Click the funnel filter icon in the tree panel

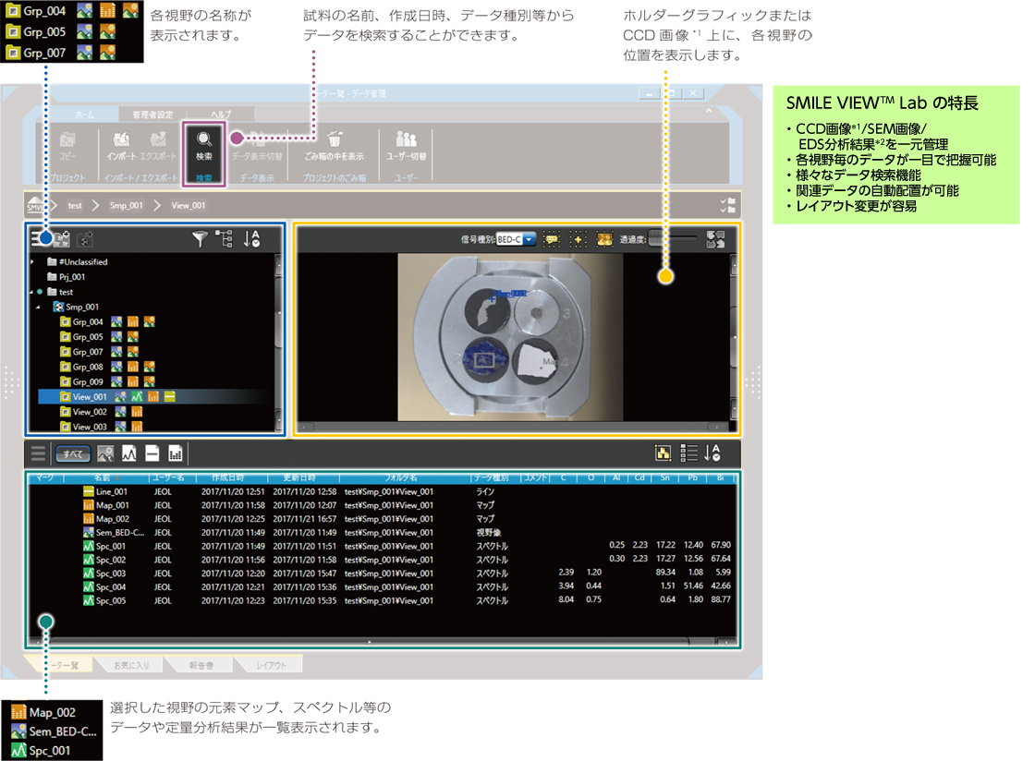[x=200, y=239]
